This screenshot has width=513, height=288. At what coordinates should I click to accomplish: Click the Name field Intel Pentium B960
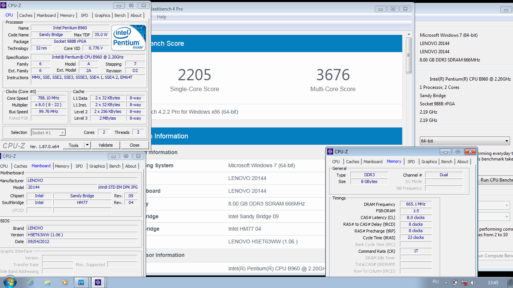click(x=70, y=28)
